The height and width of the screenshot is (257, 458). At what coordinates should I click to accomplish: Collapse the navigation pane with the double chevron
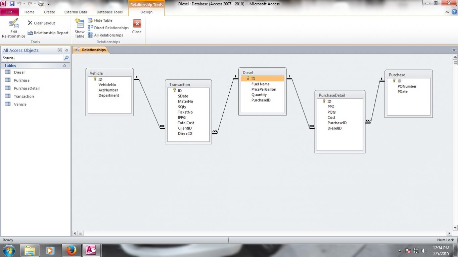tap(67, 50)
